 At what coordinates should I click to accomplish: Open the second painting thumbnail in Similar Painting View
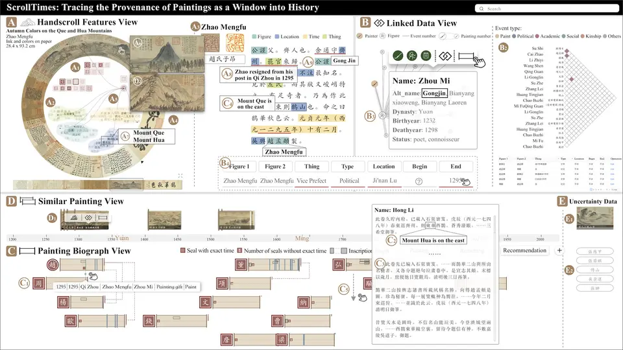click(164, 220)
